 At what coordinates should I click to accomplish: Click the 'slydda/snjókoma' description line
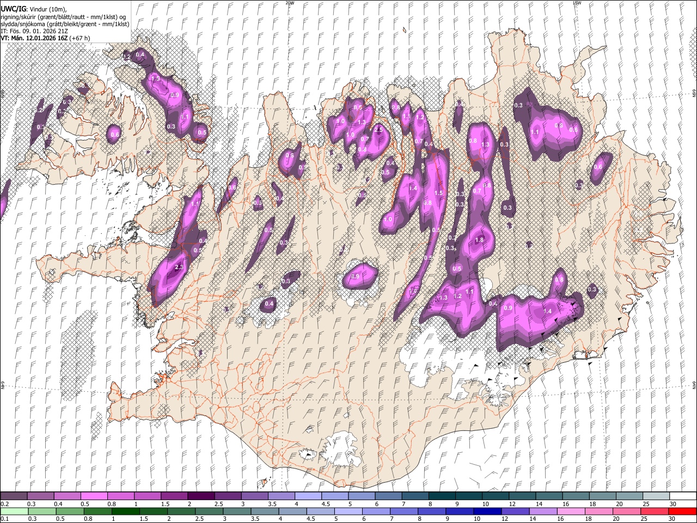click(65, 24)
